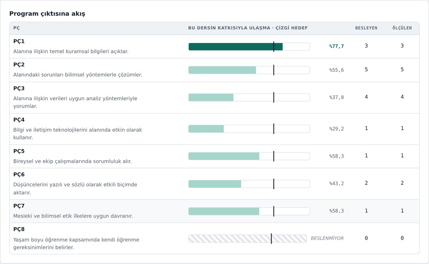Select the PÇ3 attainment progress bar
The height and width of the screenshot is (264, 429).
click(249, 97)
